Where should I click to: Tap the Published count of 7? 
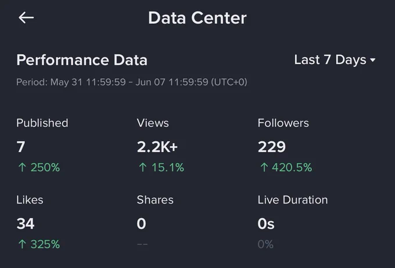coord(21,147)
